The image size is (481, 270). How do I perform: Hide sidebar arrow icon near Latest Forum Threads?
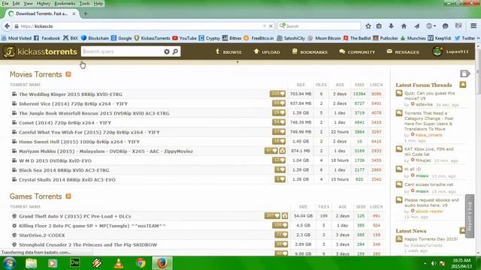tap(464, 73)
